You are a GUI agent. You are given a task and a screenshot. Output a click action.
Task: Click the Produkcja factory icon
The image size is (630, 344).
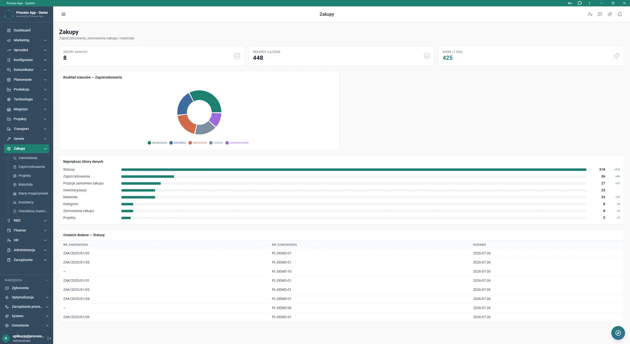click(9, 89)
